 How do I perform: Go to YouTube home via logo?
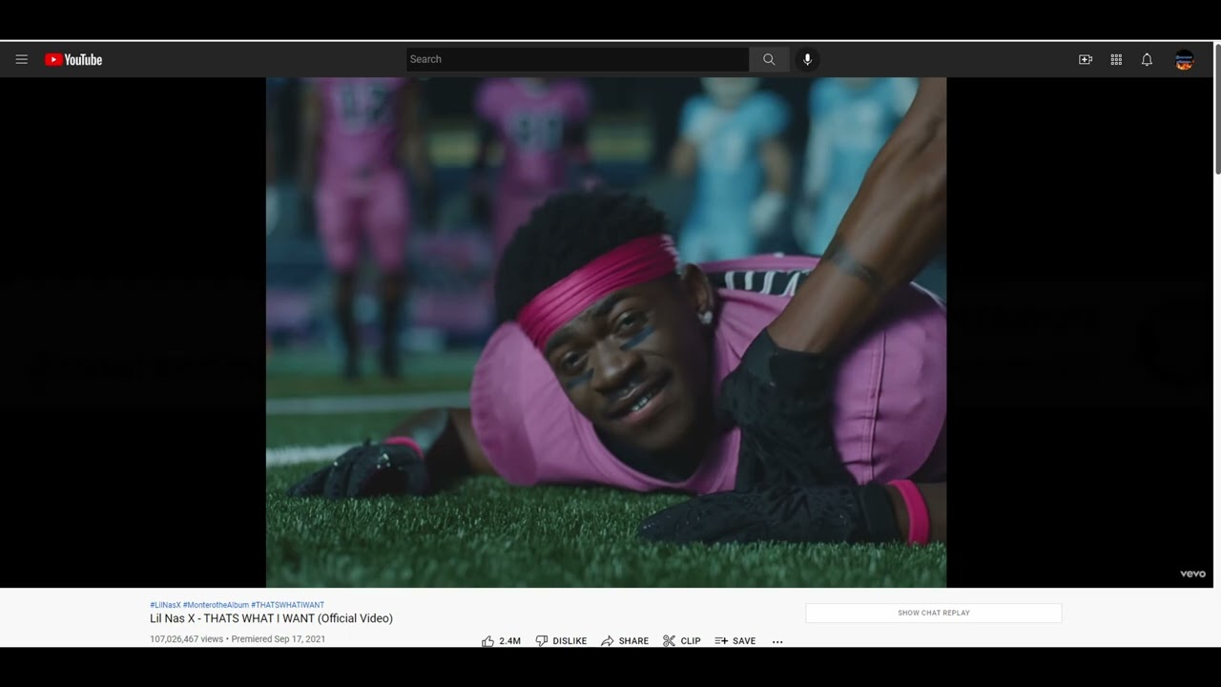pyautogui.click(x=73, y=59)
